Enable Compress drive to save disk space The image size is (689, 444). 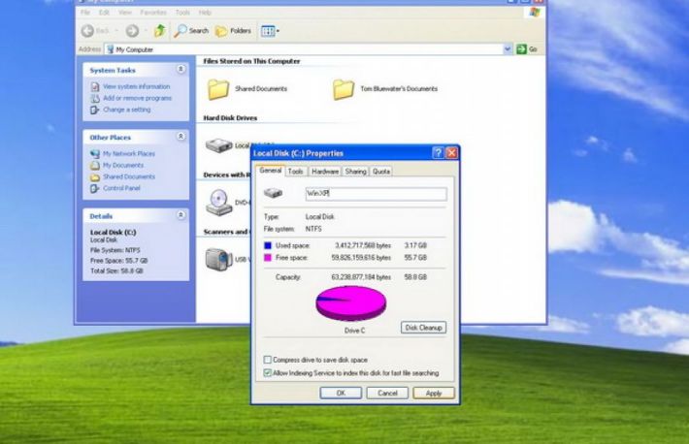[268, 360]
